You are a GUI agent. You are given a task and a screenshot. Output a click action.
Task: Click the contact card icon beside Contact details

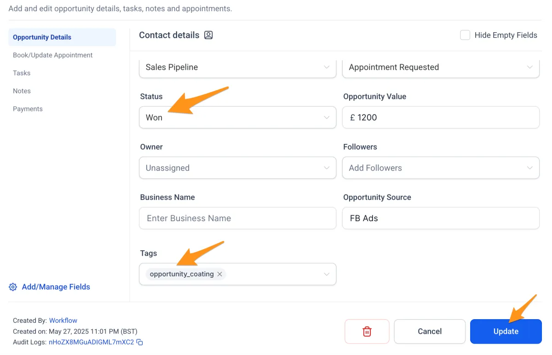[x=208, y=35]
